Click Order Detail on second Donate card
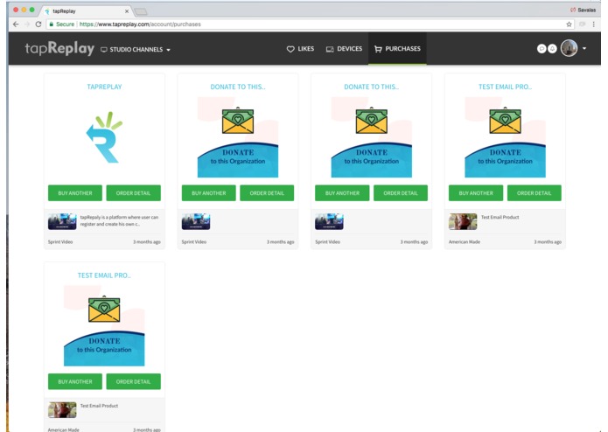This screenshot has width=608, height=432. 401,193
